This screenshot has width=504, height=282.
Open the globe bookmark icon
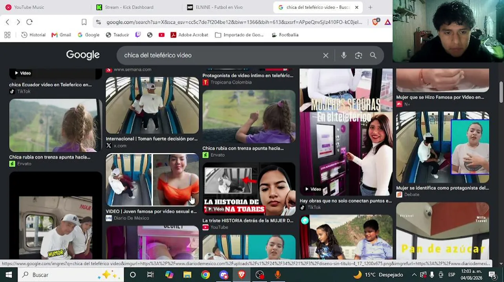point(150,35)
